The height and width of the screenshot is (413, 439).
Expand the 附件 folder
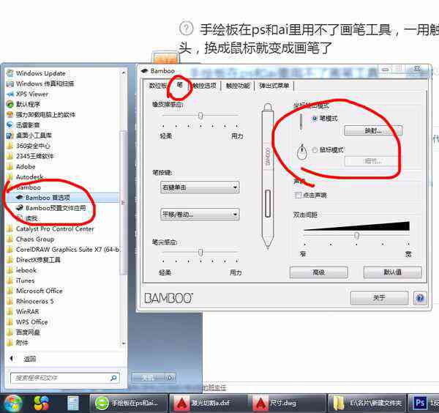[x=18, y=343]
